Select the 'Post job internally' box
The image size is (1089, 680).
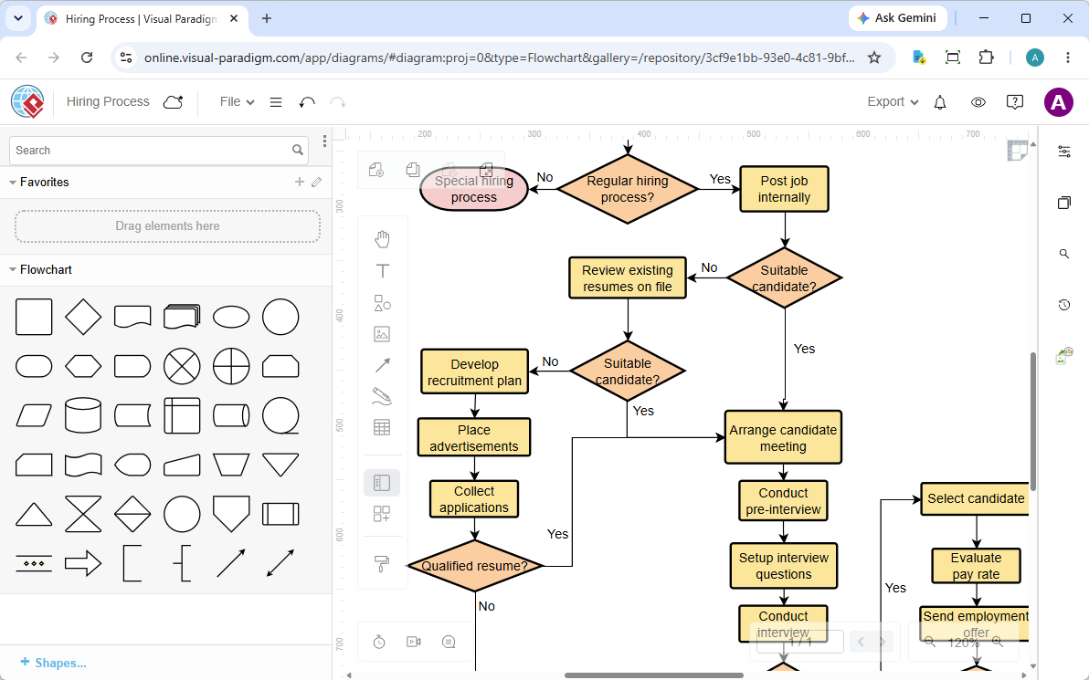tap(784, 189)
